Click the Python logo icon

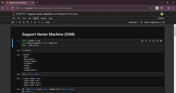pyautogui.click(x=162, y=14)
